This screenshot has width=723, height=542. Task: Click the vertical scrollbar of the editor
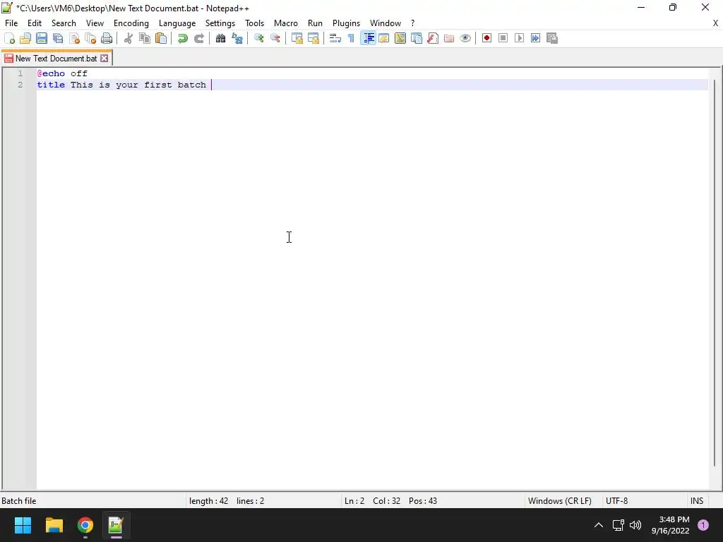[x=715, y=272]
